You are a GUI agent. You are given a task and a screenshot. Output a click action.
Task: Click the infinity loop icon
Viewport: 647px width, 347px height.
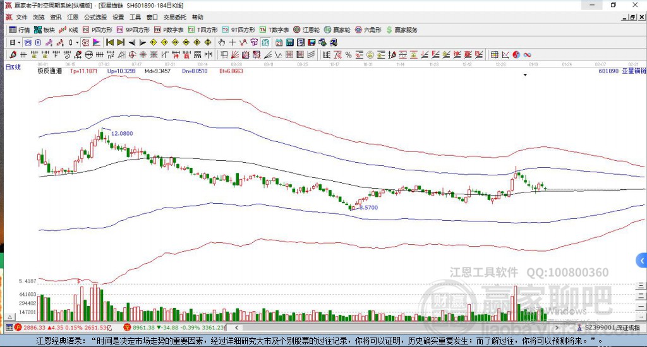click(x=527, y=55)
